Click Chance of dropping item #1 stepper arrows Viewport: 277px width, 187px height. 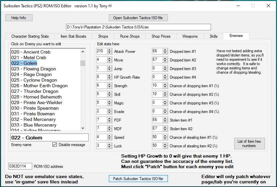pos(165,86)
